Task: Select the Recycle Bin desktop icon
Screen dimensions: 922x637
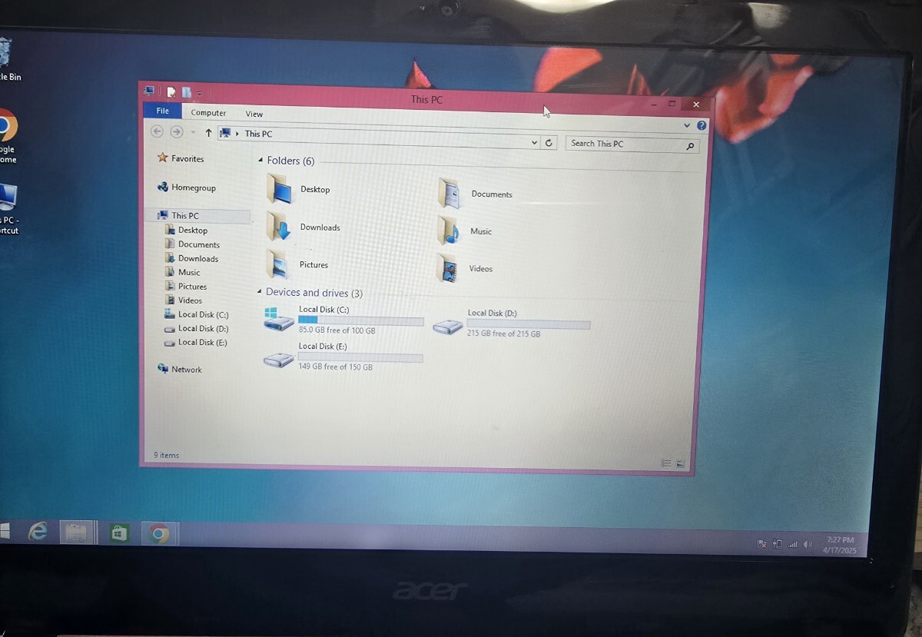Action: (x=9, y=58)
